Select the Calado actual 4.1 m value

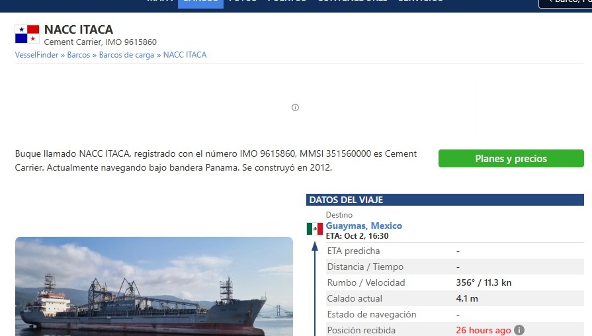(467, 298)
